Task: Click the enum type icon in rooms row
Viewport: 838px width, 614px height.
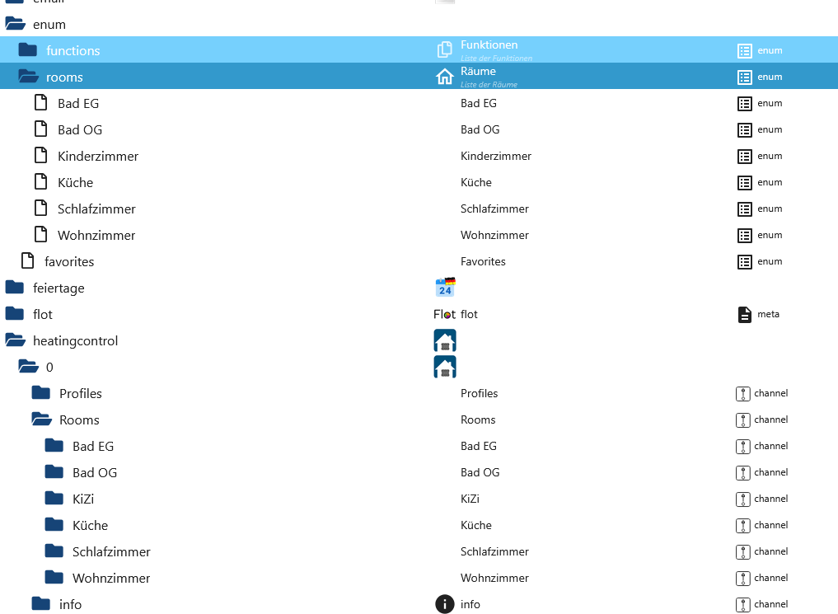Action: pos(744,77)
